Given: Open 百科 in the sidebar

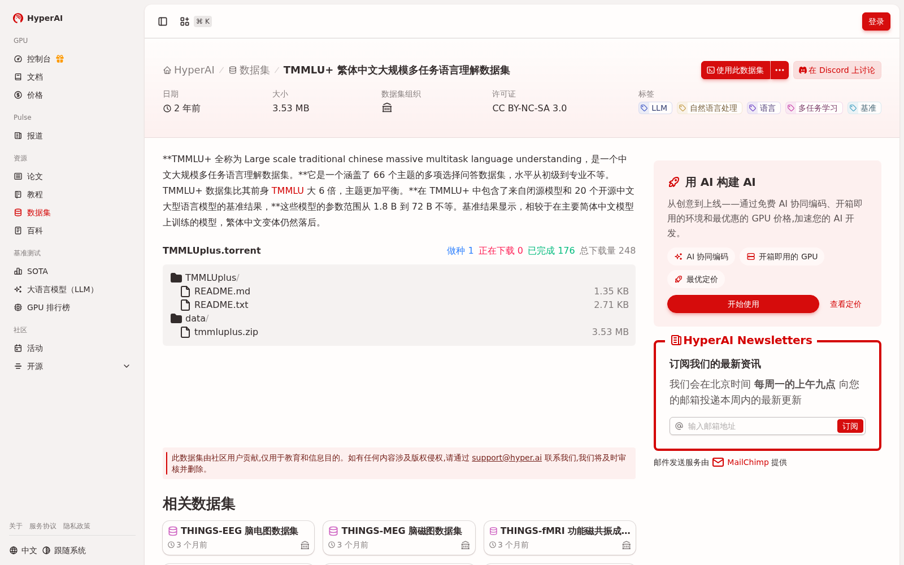Looking at the screenshot, I should [35, 231].
